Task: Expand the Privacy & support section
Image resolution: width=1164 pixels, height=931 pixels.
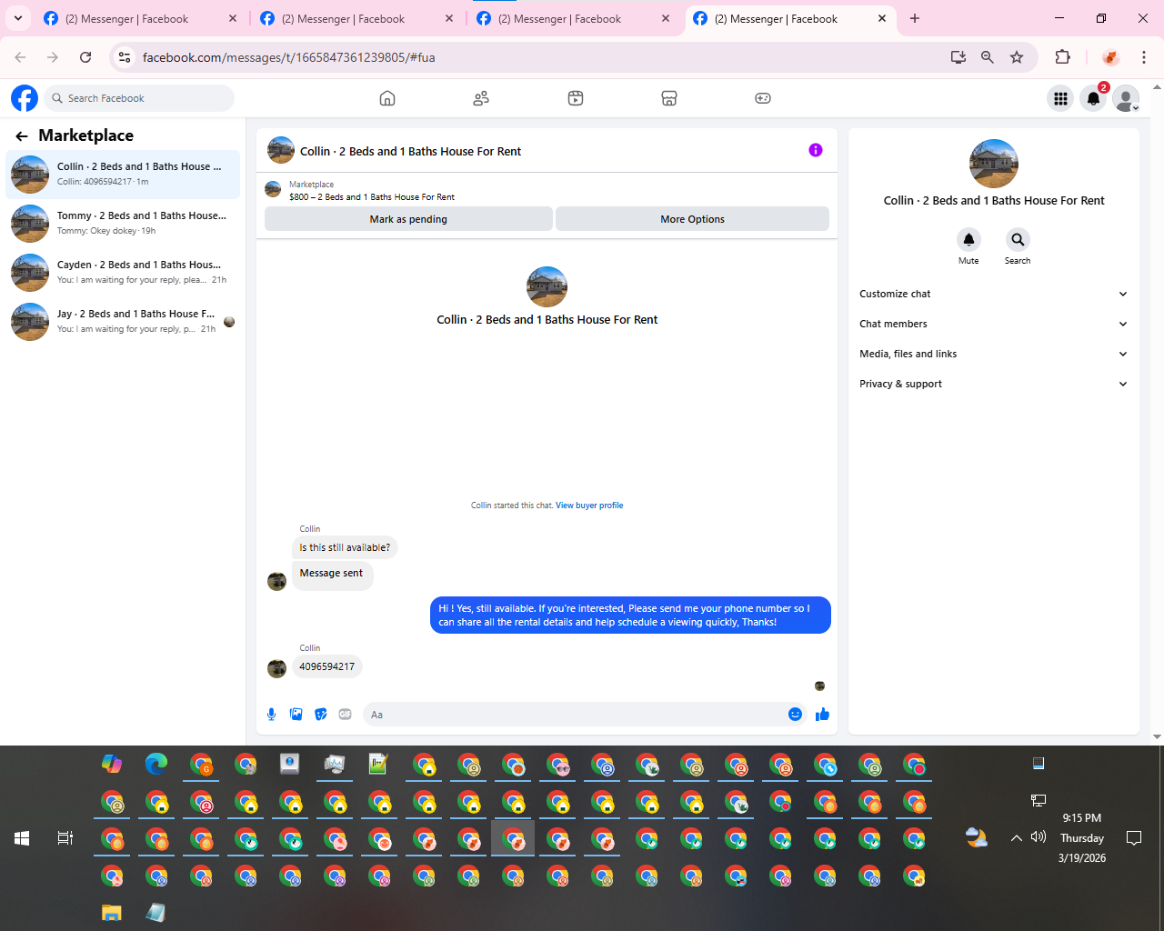Action: (993, 384)
